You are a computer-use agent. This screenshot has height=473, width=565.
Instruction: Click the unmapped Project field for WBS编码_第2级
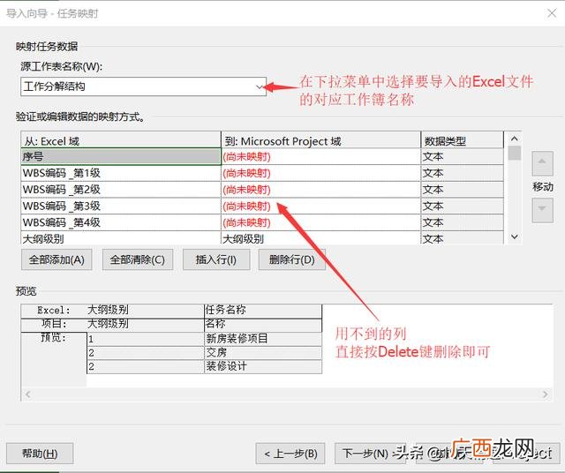point(321,190)
